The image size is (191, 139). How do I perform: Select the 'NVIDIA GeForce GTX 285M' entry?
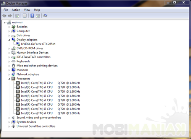point(38,44)
